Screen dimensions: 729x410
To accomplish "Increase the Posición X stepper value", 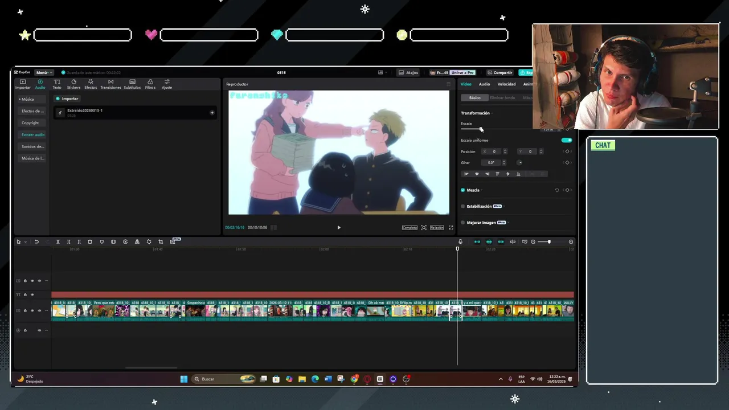I will (x=504, y=150).
